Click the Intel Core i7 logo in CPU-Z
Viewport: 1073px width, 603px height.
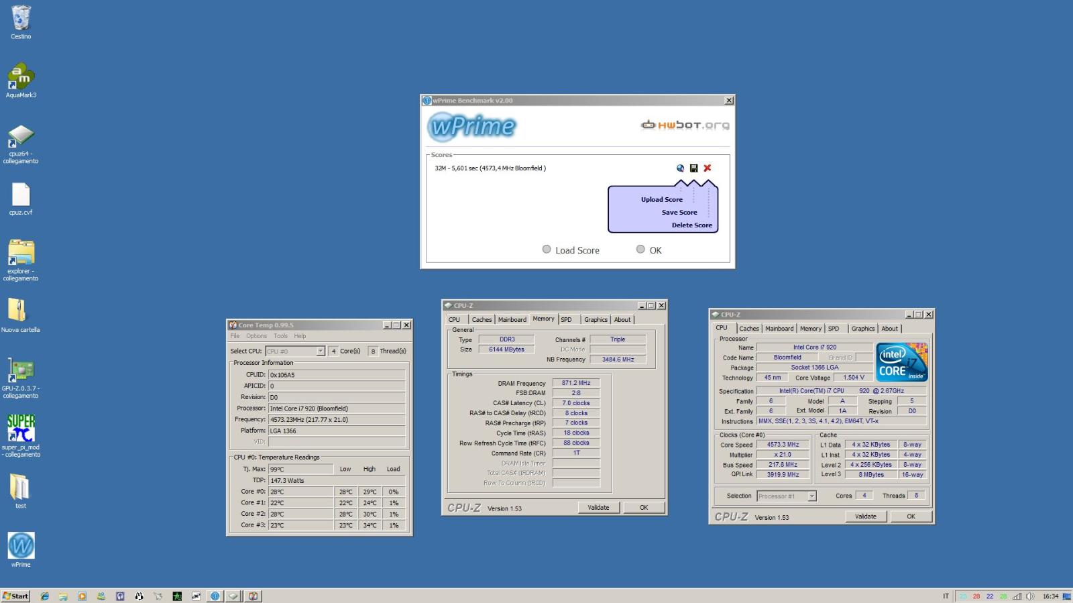point(902,362)
